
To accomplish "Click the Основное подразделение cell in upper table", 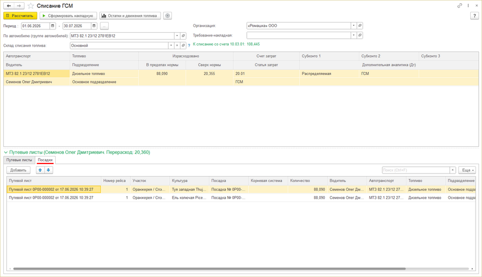I will coord(104,82).
